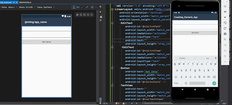232x105 pixels.
Task: Click the zoom-to-fit magnifier in designer
Action: (x=81, y=15)
